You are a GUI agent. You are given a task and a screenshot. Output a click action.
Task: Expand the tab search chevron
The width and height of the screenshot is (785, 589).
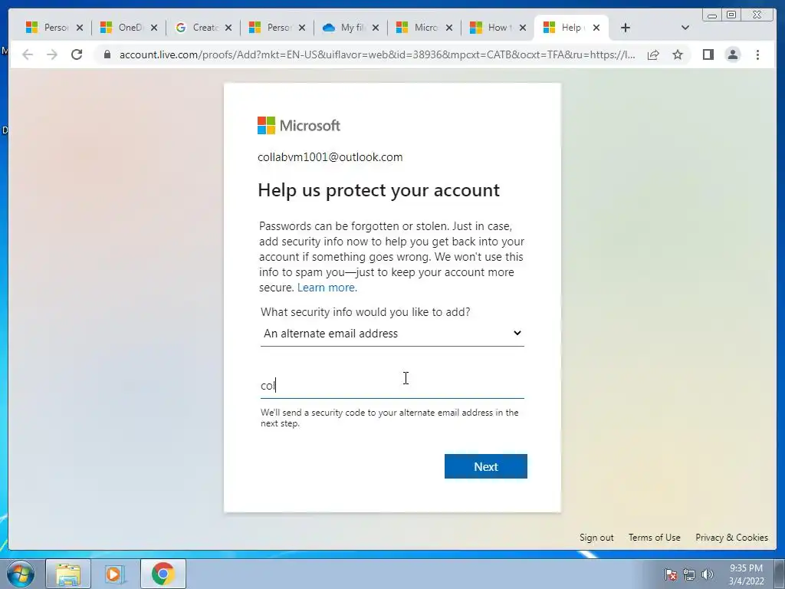coord(685,28)
